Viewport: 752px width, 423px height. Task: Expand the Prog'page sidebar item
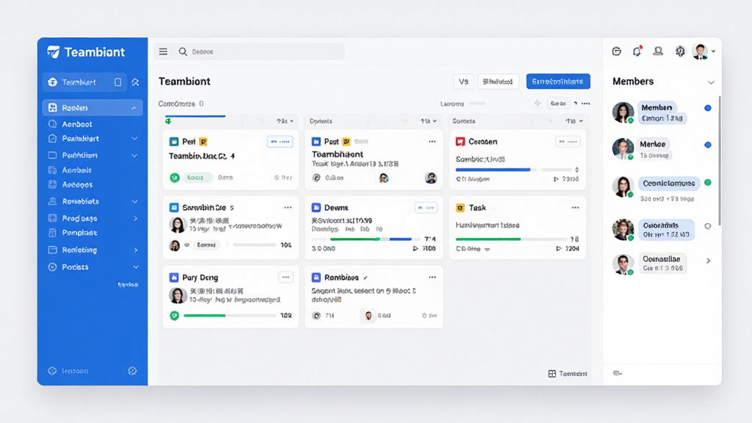tap(135, 218)
